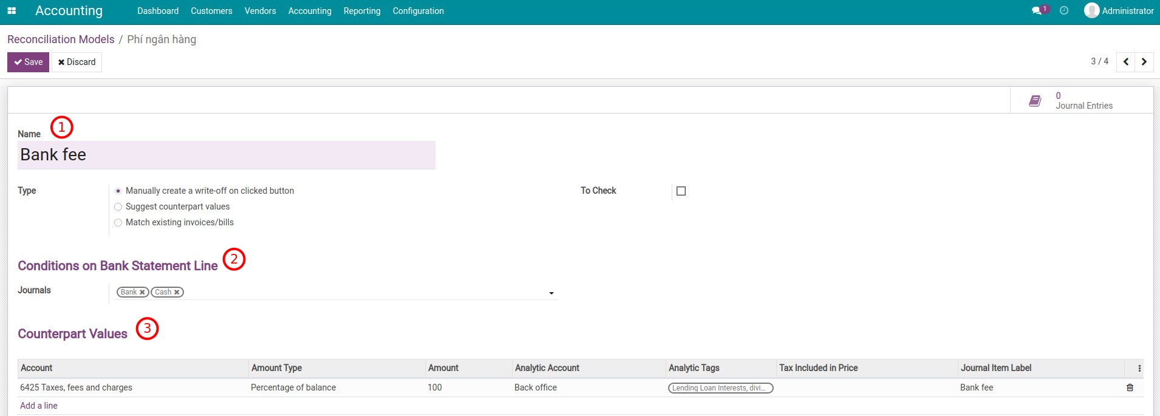Expand the Journals dropdown arrow
Screen dimensions: 1160x416
point(551,293)
